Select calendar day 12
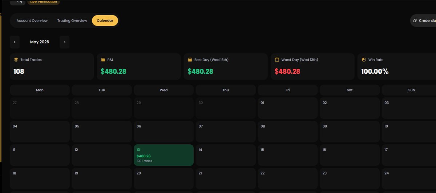Viewport: 436px width, 193px height. click(102, 155)
